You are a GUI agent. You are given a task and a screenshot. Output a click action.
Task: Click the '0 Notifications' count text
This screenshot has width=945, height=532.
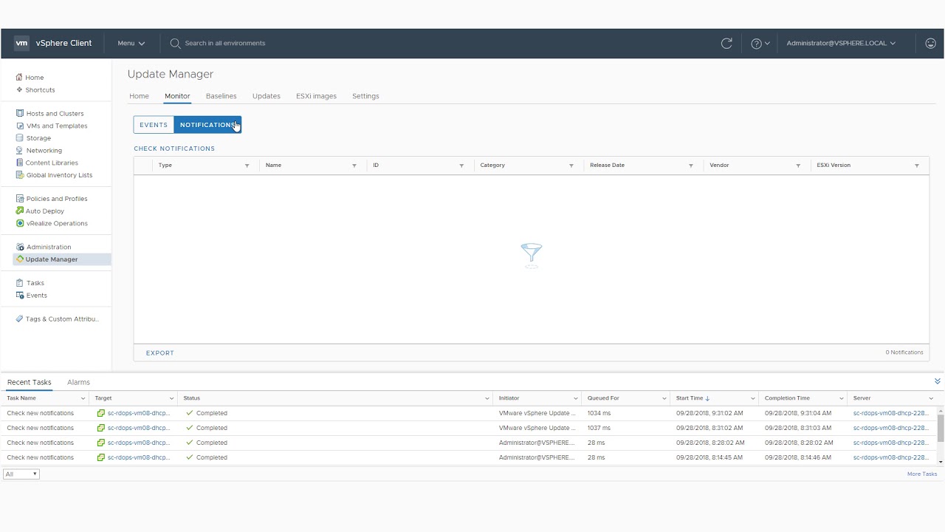click(x=904, y=352)
